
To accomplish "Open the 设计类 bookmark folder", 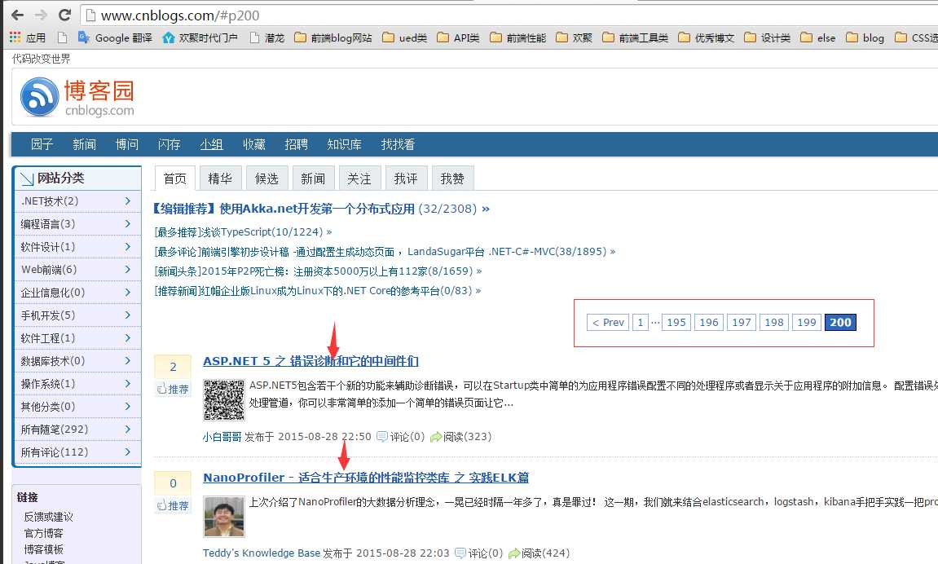I will pos(768,37).
